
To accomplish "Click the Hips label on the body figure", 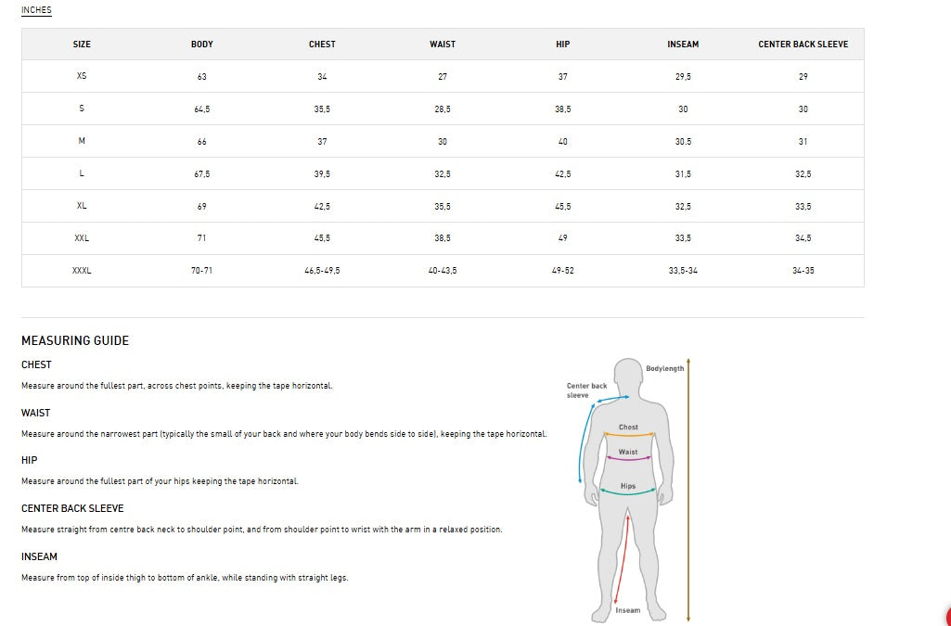I will click(628, 486).
